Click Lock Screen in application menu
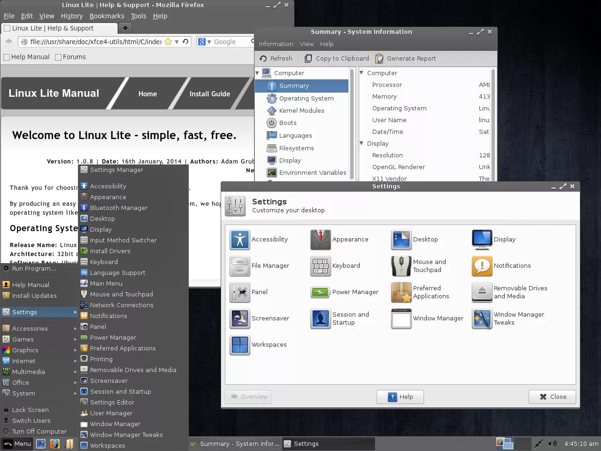 (39, 410)
